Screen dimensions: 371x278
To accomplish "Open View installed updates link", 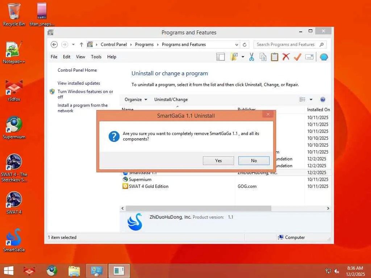I will pos(79,83).
